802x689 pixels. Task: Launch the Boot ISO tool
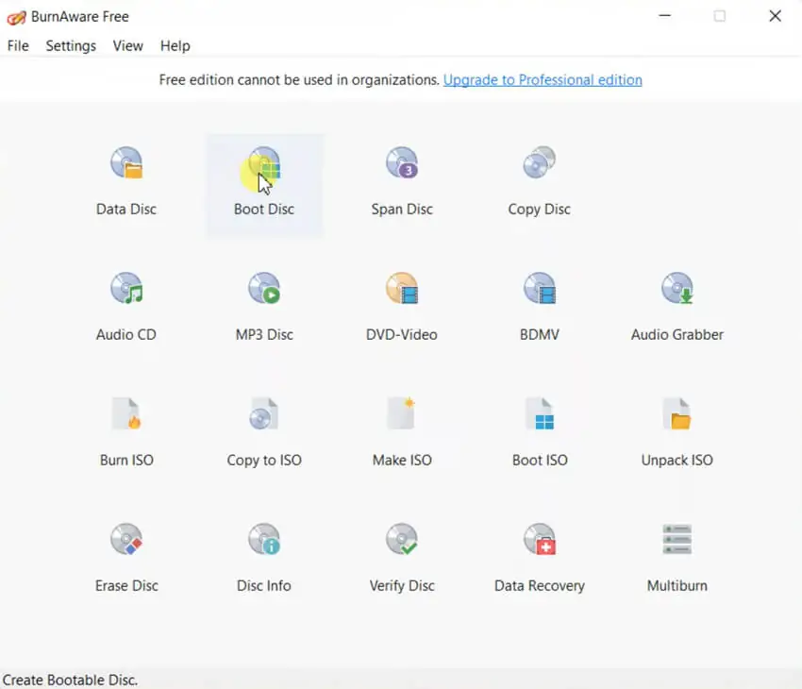(539, 431)
